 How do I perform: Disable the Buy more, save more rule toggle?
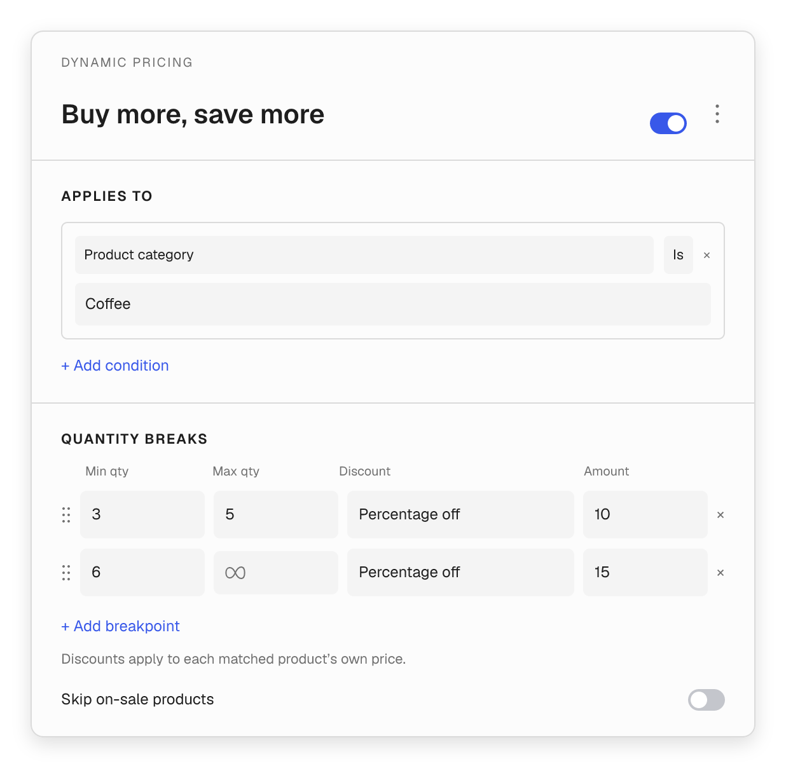coord(668,123)
